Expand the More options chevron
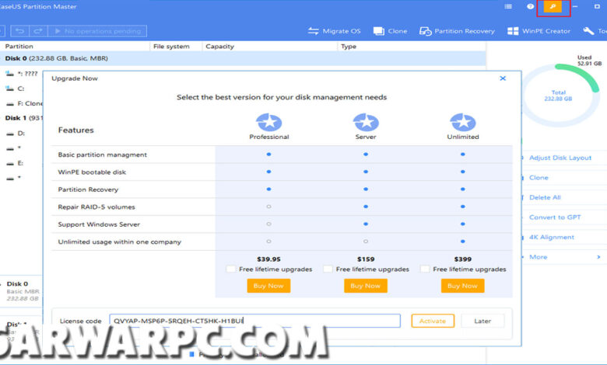Screen dimensions: 607x365 598,257
